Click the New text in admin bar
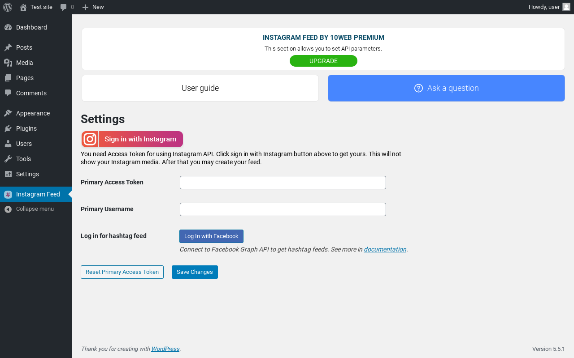574x358 pixels. (x=98, y=7)
